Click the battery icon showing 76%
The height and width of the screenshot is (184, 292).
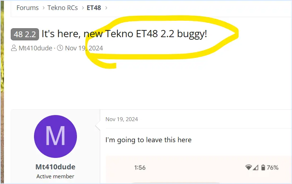click(263, 168)
